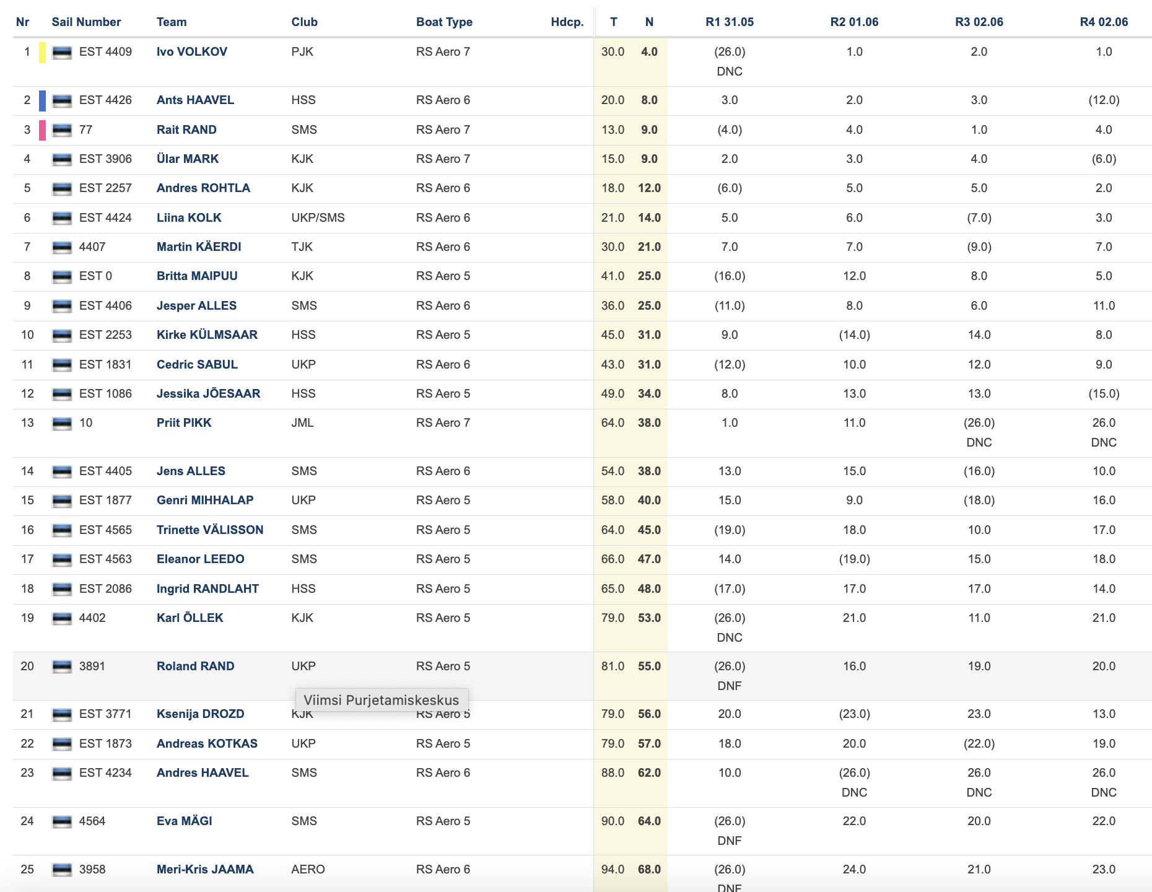Open Trinette VÄLISSON's team link

click(x=210, y=530)
